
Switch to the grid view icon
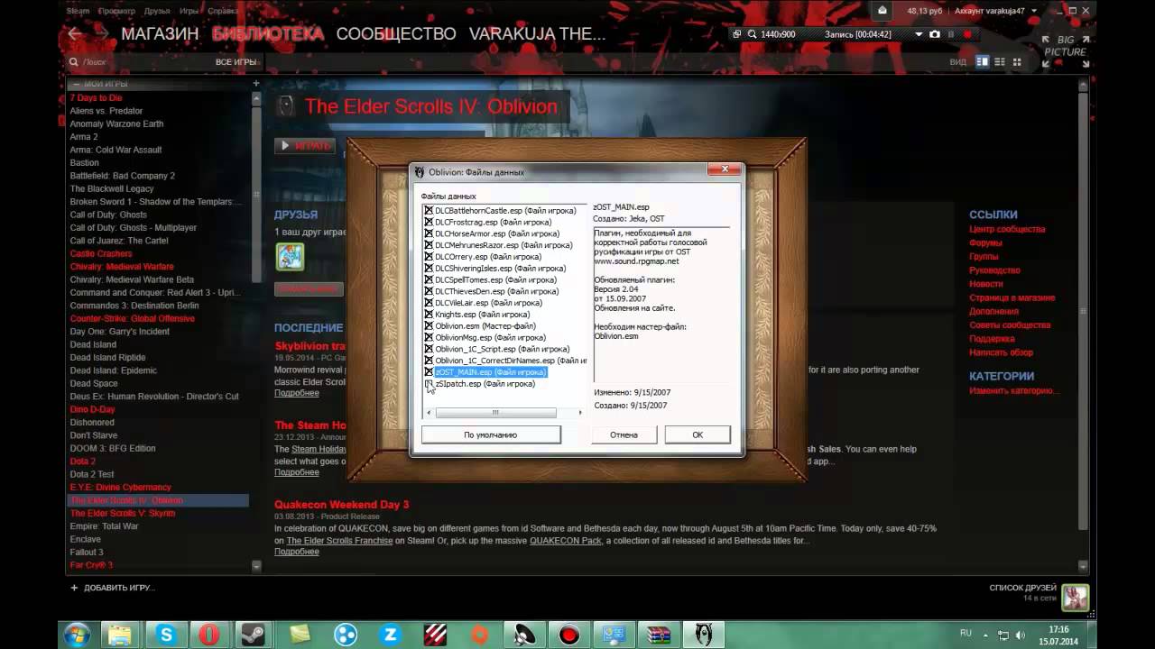click(x=1016, y=62)
